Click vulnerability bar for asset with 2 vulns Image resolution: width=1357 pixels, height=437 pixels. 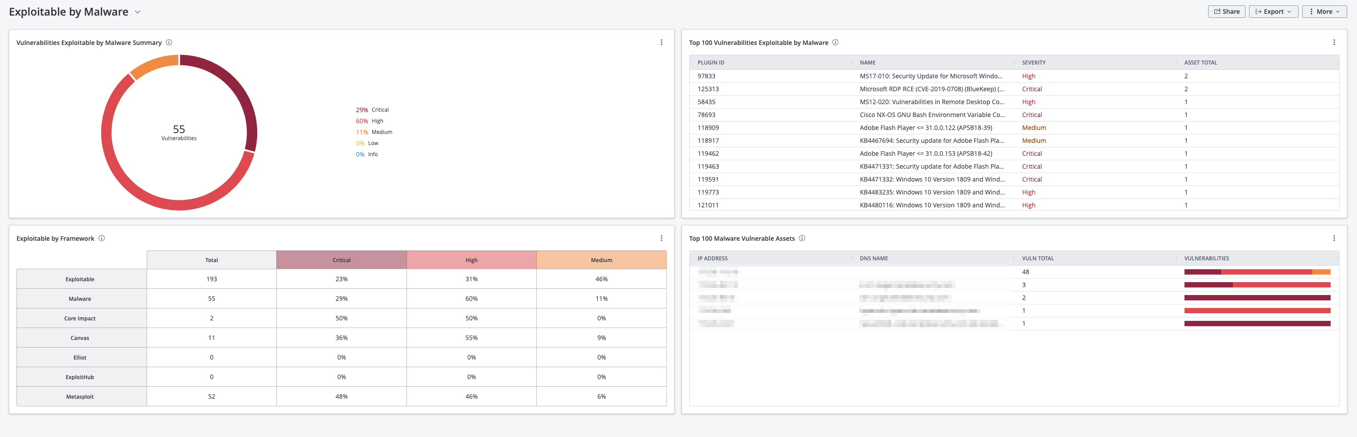[x=1257, y=298]
